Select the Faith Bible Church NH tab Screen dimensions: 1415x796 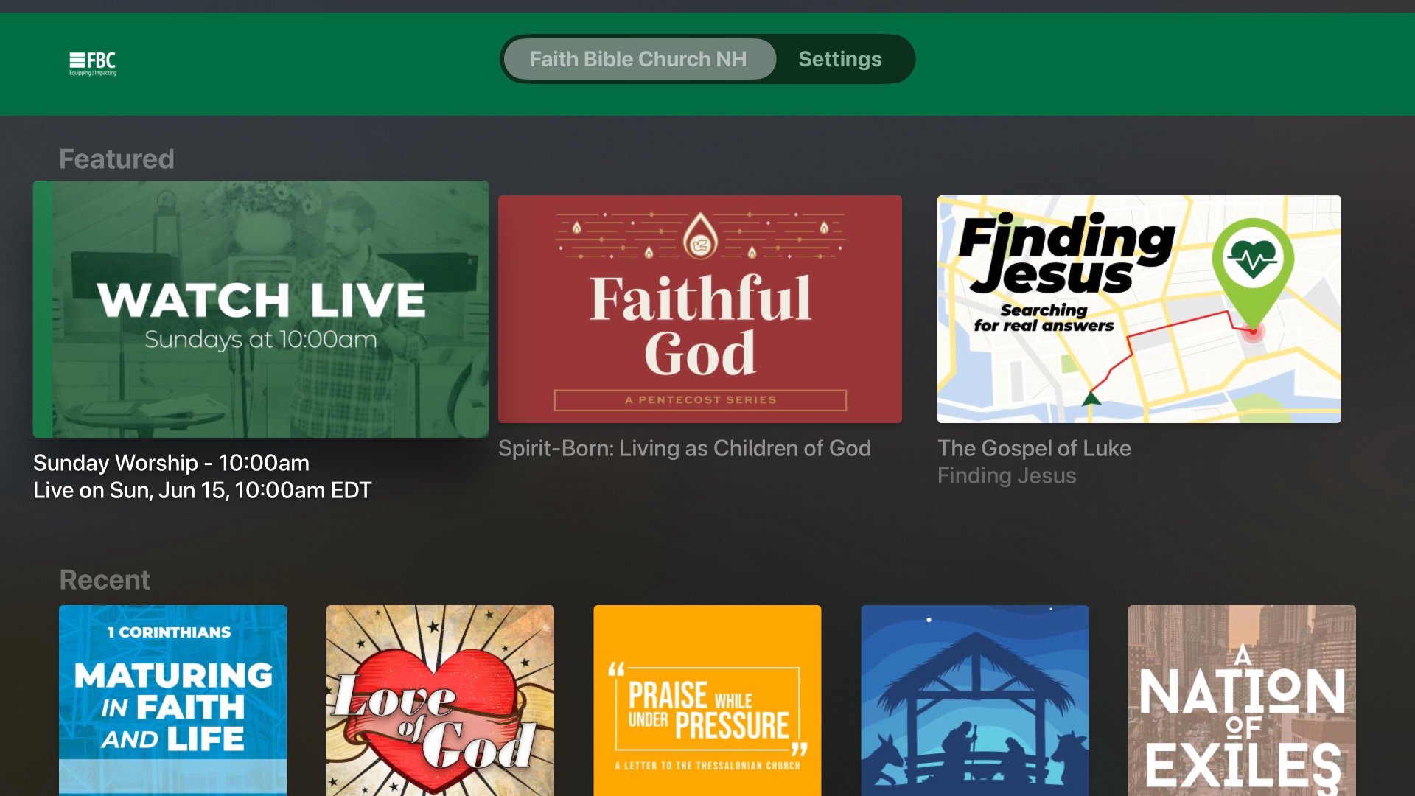638,59
